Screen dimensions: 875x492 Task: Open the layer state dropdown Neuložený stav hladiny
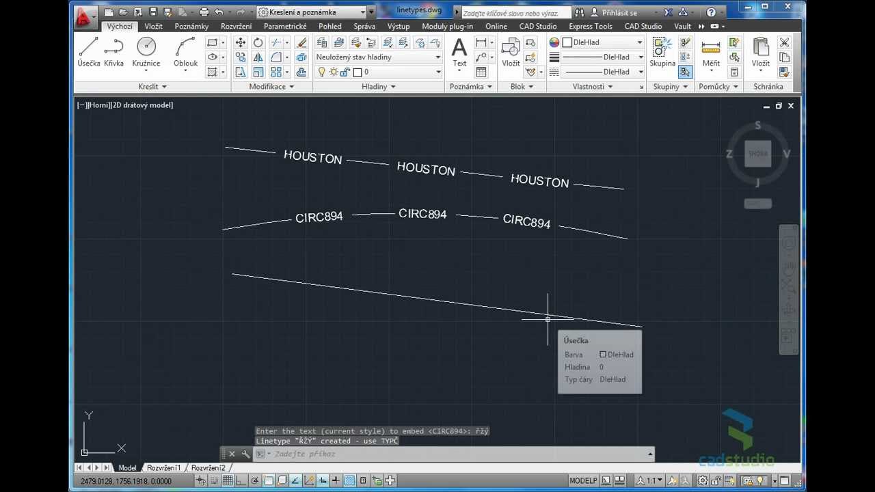tap(379, 57)
